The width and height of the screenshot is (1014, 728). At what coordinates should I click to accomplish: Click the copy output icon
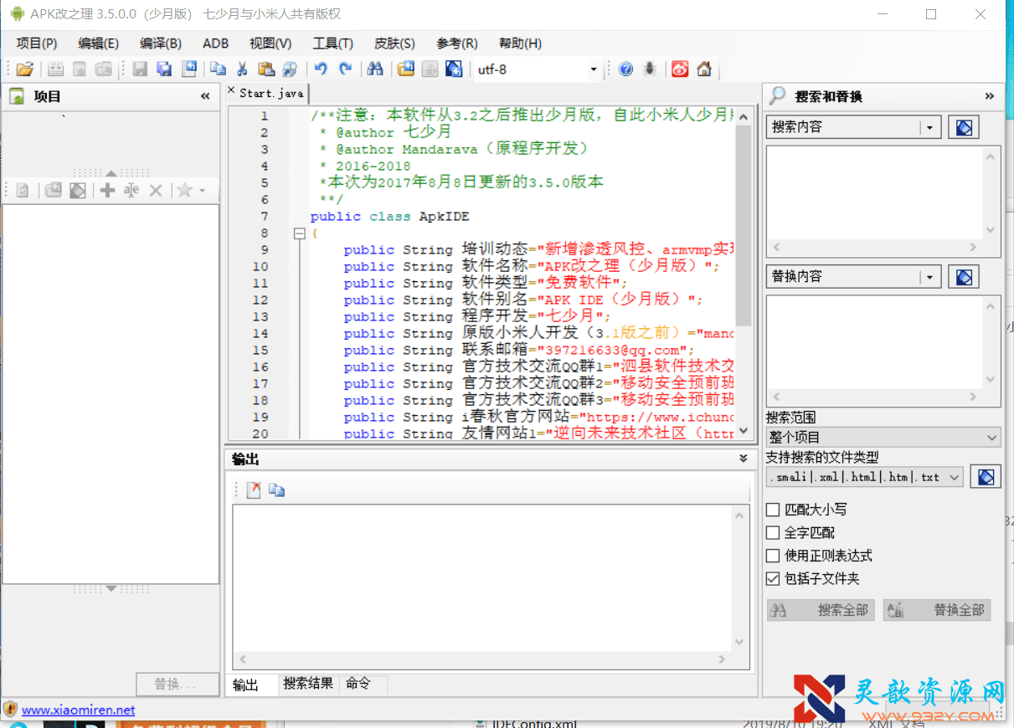pyautogui.click(x=277, y=490)
